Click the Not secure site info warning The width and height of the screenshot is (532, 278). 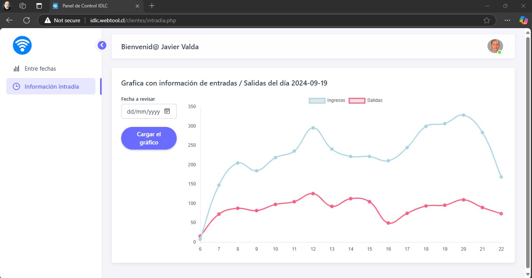coord(63,20)
